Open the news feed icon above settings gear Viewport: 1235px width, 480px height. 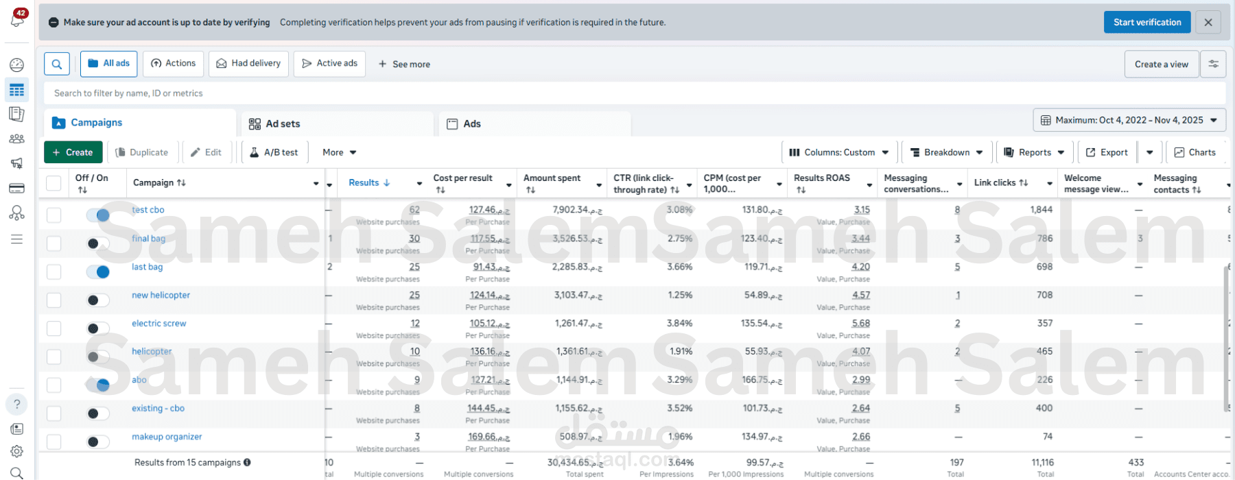click(16, 429)
